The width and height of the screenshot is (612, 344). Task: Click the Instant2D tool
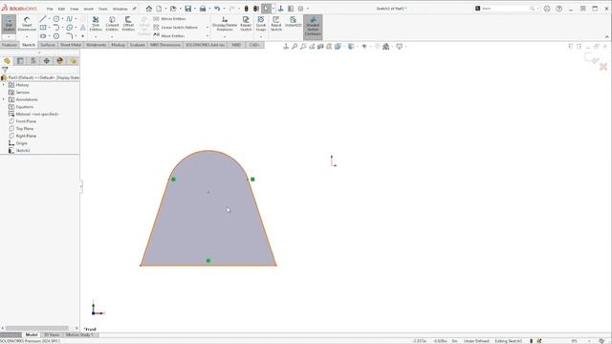coord(294,22)
